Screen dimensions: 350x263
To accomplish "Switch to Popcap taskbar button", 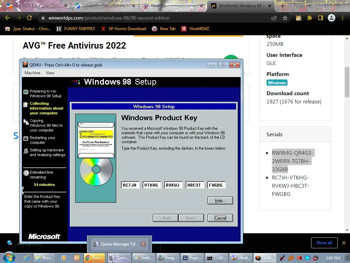I will (x=192, y=258).
